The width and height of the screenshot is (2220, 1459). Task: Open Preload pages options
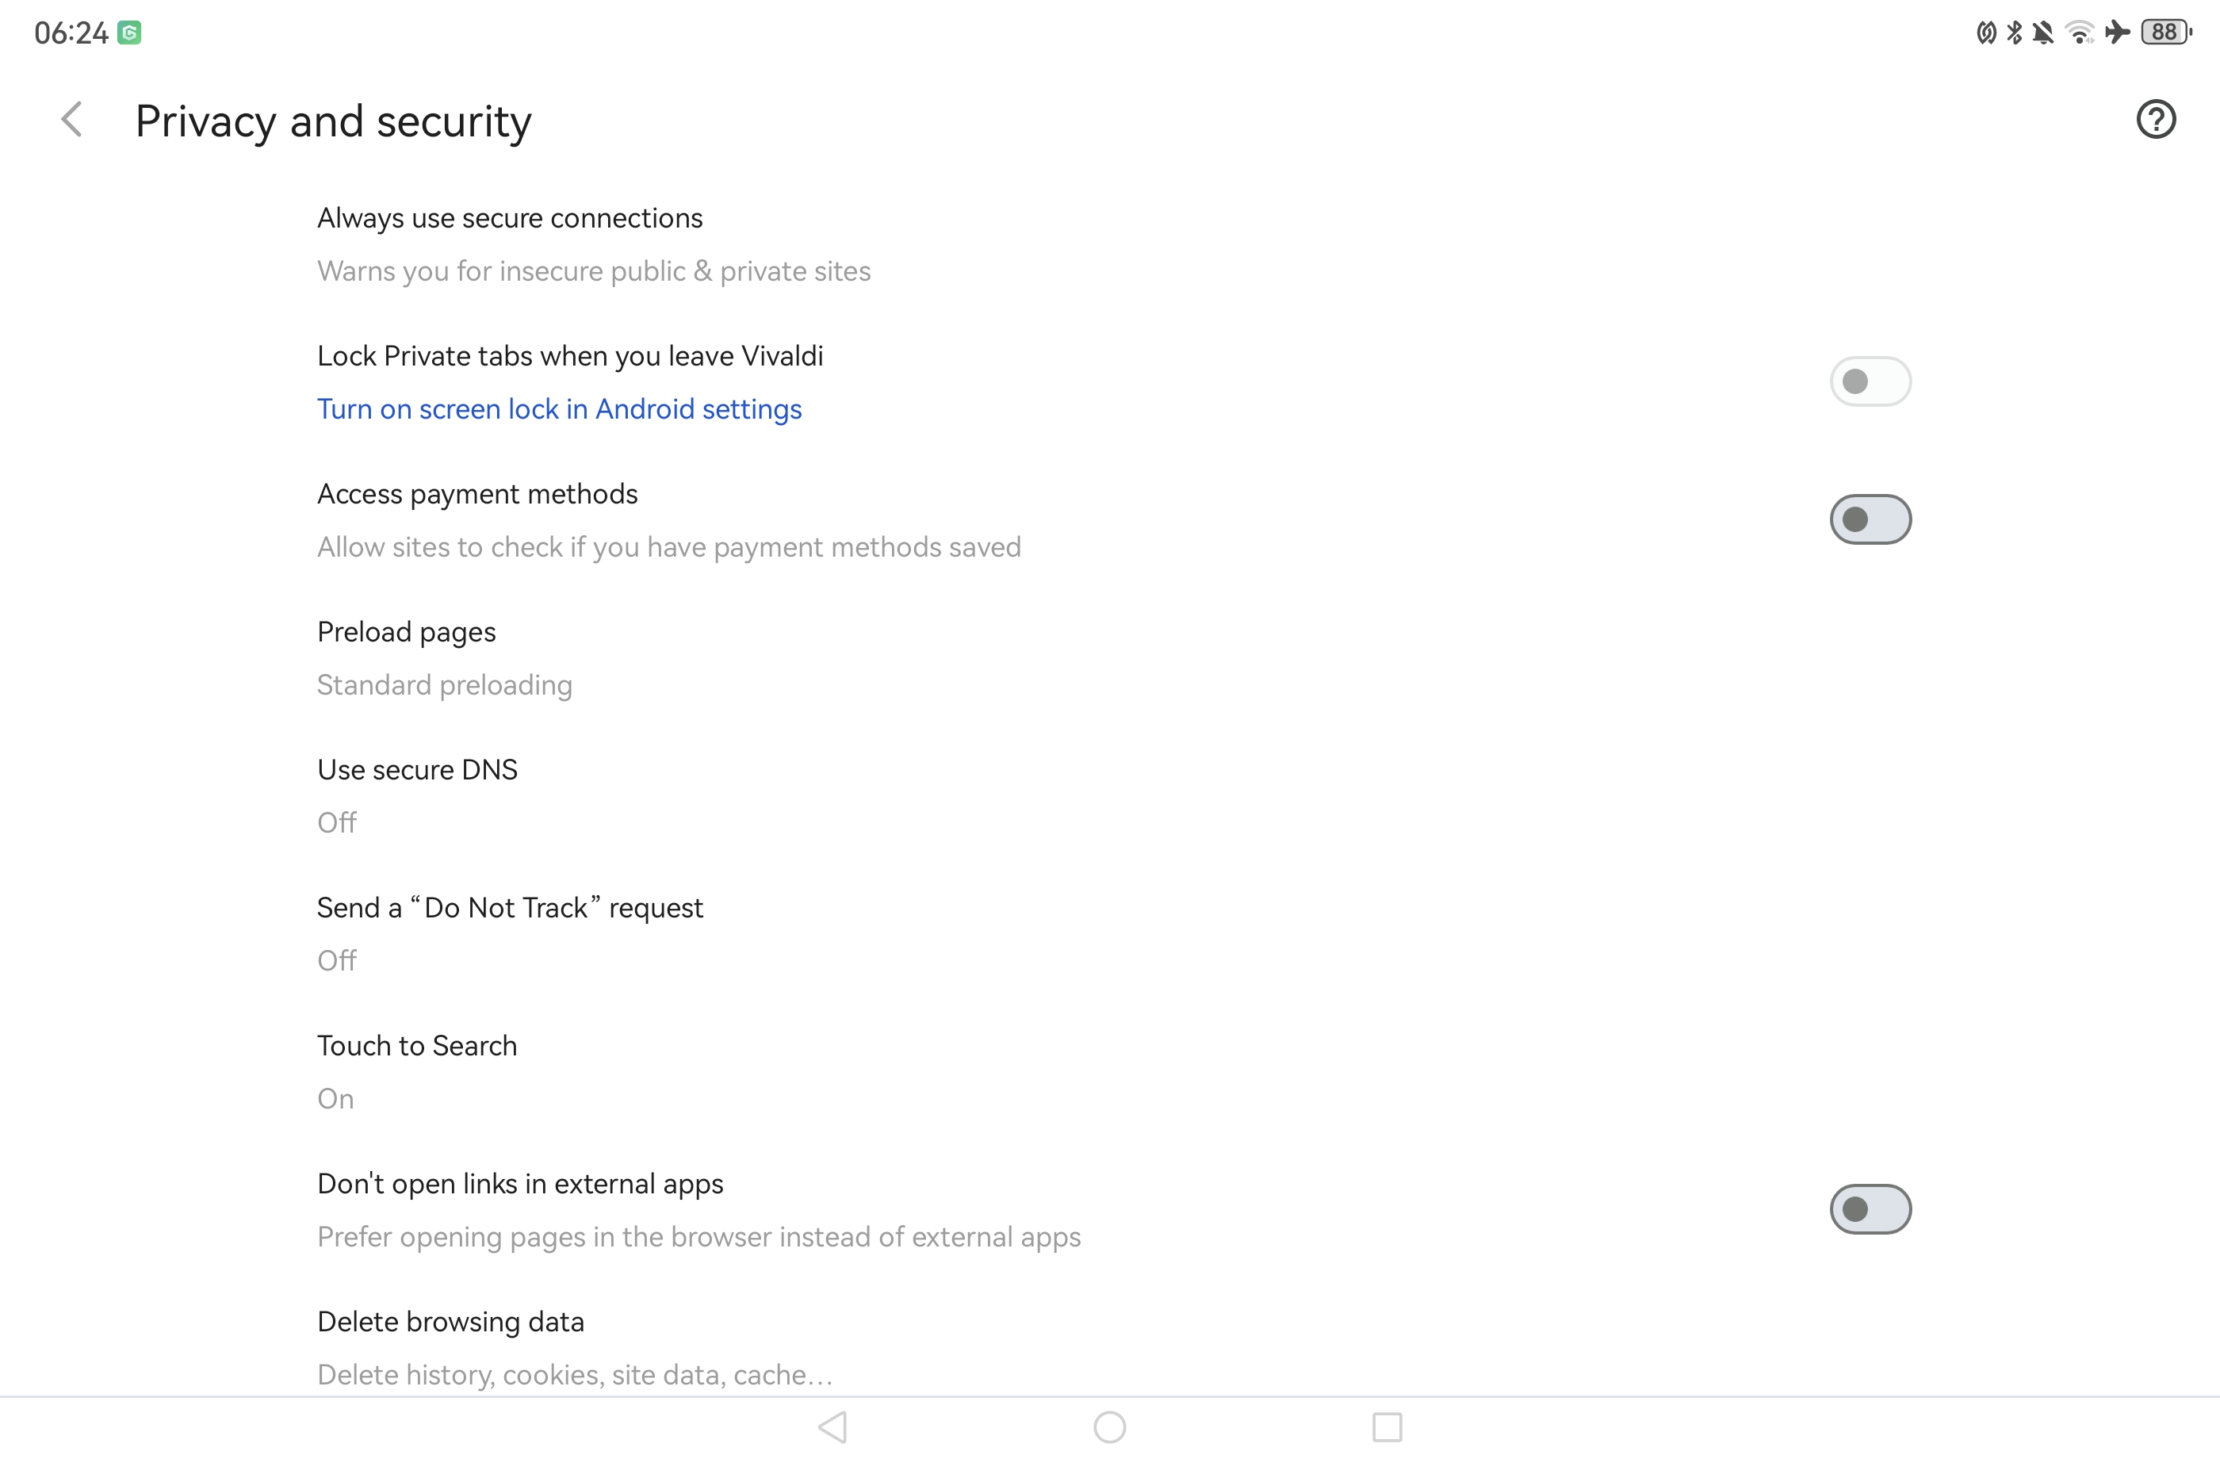(1110, 657)
